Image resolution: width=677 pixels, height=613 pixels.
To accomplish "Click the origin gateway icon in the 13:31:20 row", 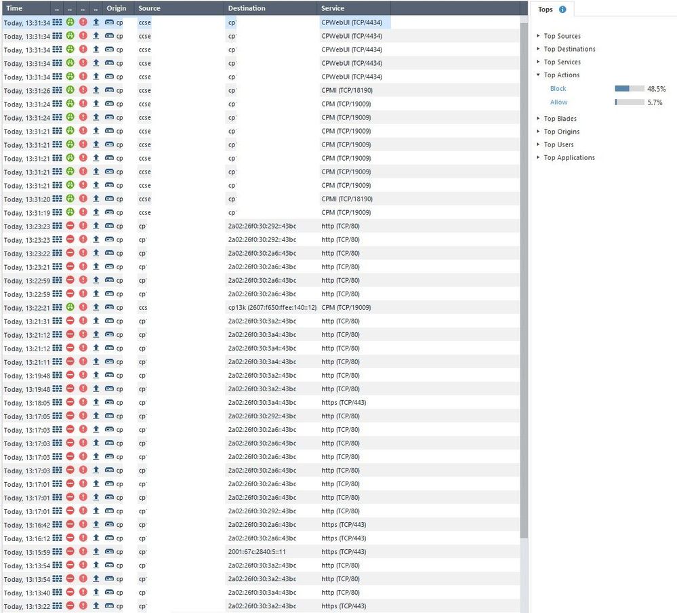I will point(109,199).
